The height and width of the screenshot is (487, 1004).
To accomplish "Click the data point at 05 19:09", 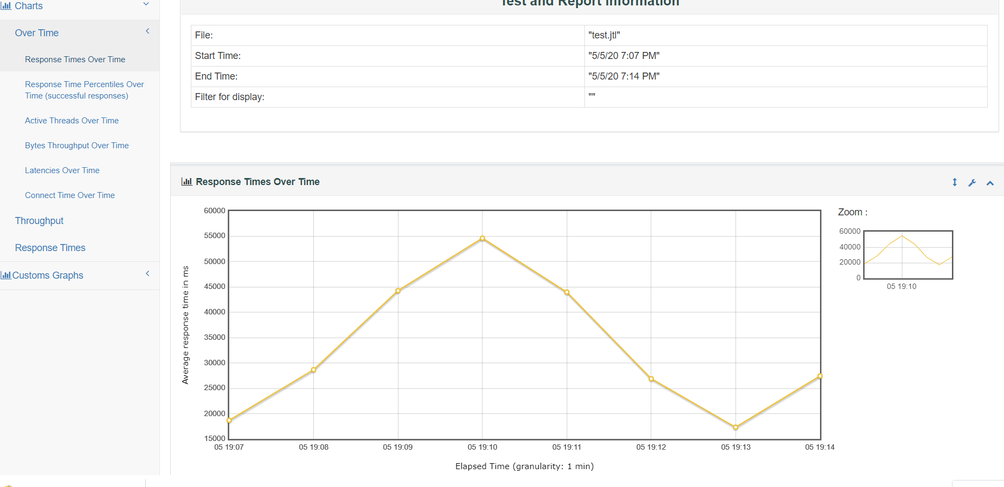I will pyautogui.click(x=398, y=291).
